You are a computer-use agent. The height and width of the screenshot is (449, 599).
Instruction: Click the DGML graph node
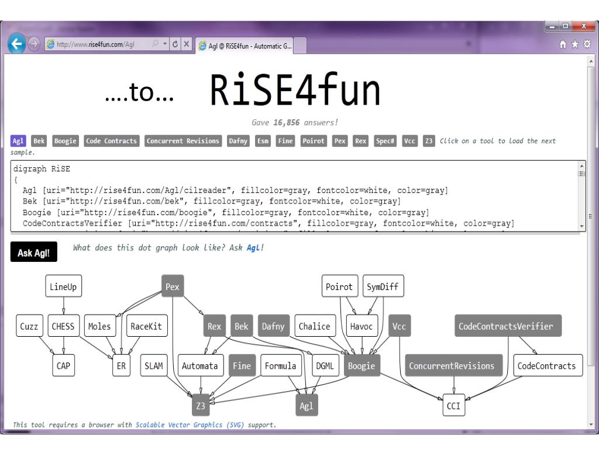(325, 365)
